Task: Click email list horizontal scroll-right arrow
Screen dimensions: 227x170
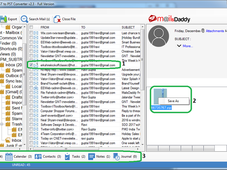Action: coord(138,149)
